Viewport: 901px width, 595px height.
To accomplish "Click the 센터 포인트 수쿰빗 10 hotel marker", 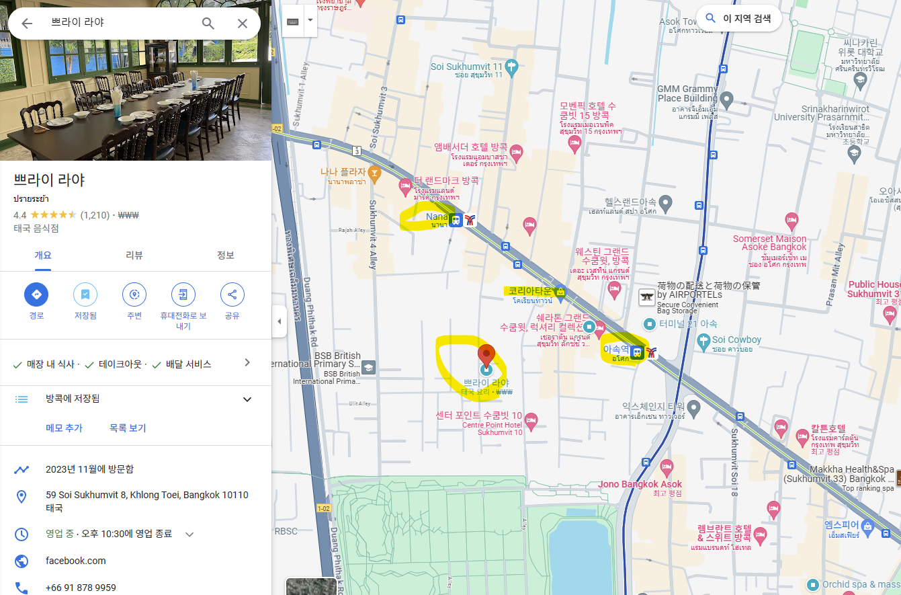I will click(x=531, y=422).
